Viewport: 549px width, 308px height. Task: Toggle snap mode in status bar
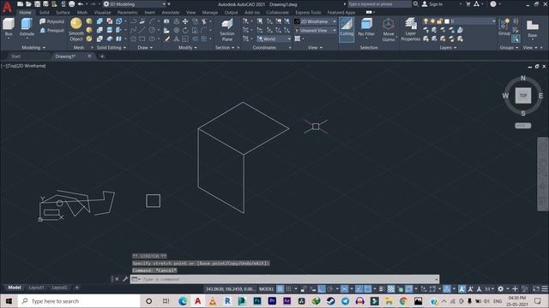click(288, 289)
